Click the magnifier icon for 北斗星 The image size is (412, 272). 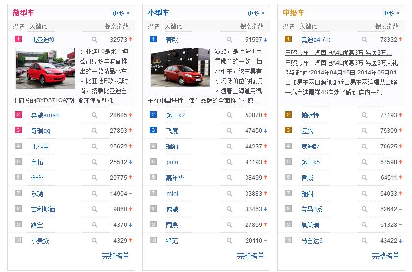click(x=94, y=147)
